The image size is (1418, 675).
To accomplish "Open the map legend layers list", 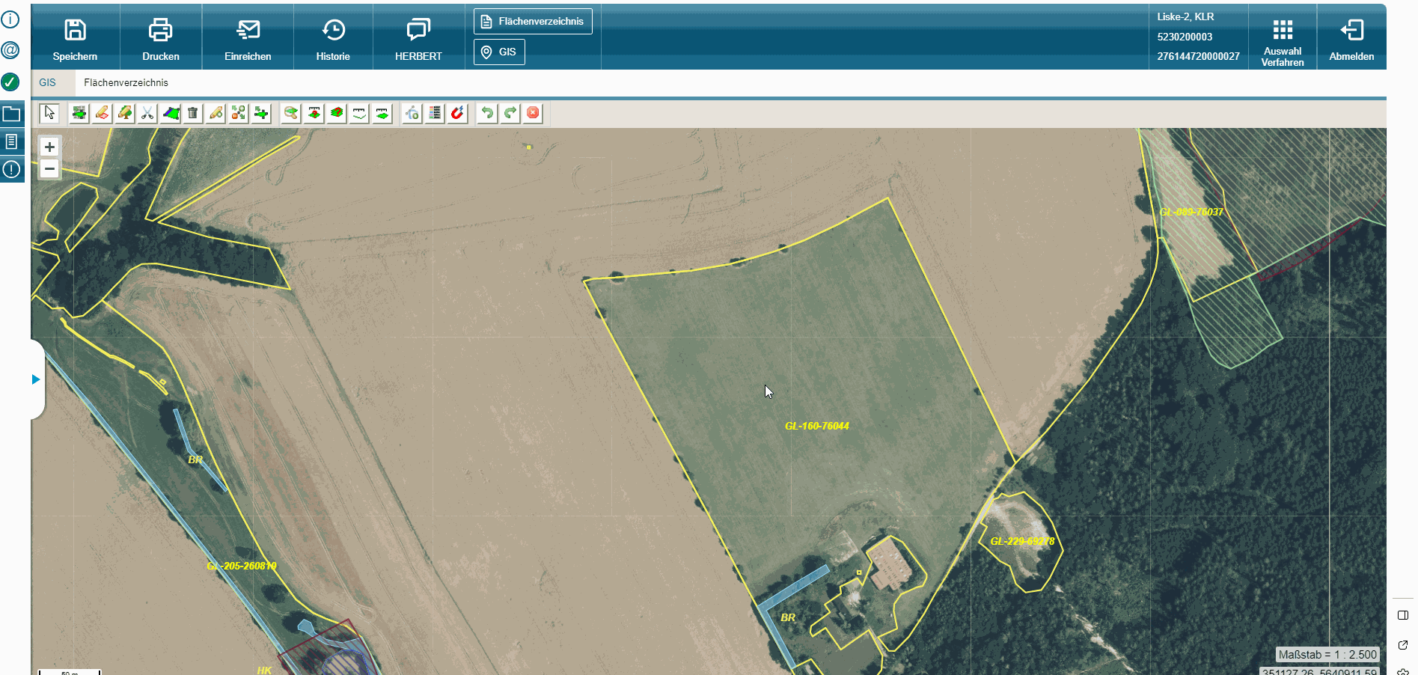I will [435, 113].
